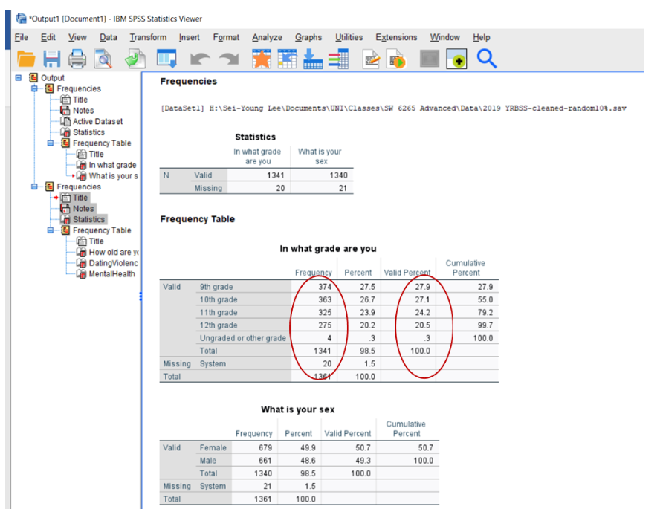Screen dimensions: 663x509
Task: Click 'What is your sex' table title
Action: [297, 409]
